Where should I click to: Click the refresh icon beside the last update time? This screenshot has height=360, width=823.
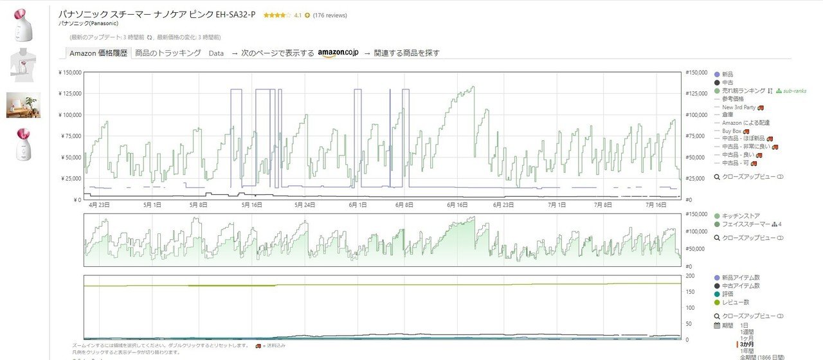150,37
